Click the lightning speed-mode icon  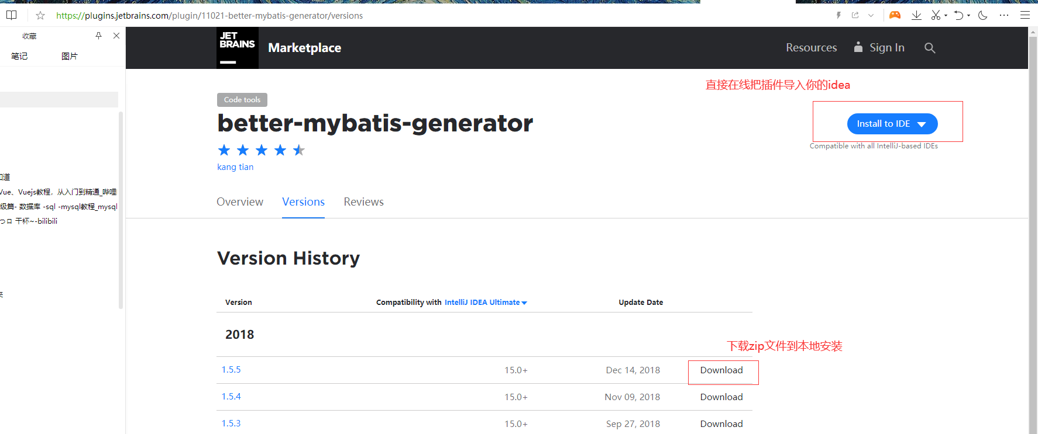[x=838, y=15]
